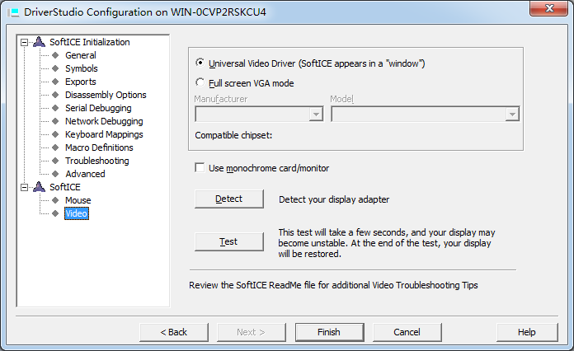Click the diamond icon beside Troubleshooting
Screen dimensions: 574x351
(55, 161)
